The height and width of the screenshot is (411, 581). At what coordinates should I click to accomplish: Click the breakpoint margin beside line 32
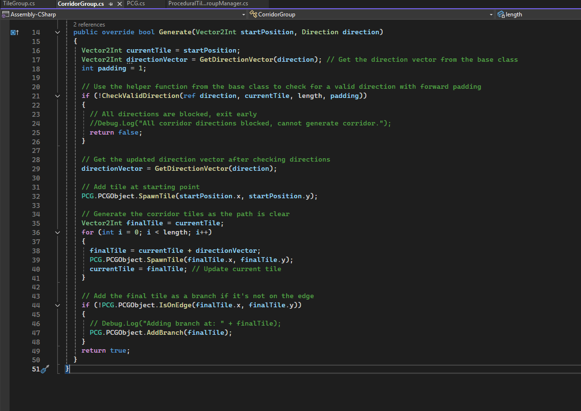coord(5,196)
